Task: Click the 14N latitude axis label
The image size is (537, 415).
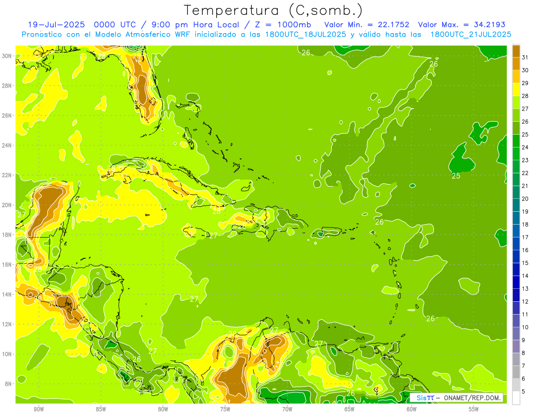Action: pyautogui.click(x=7, y=295)
